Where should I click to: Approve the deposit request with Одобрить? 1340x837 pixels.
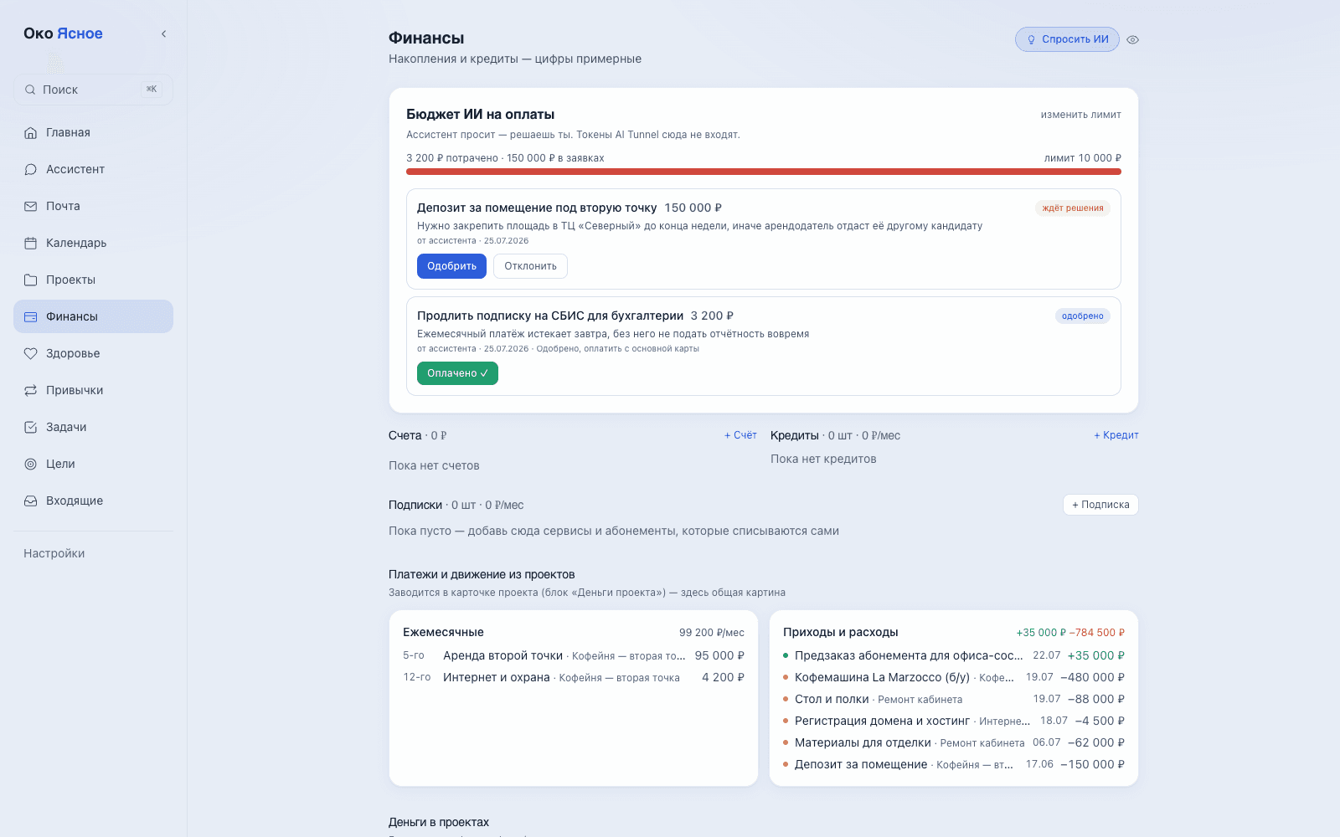(451, 266)
